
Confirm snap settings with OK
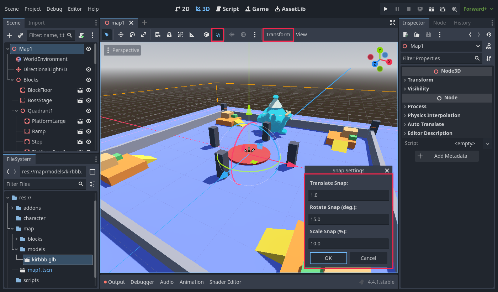[x=328, y=258]
